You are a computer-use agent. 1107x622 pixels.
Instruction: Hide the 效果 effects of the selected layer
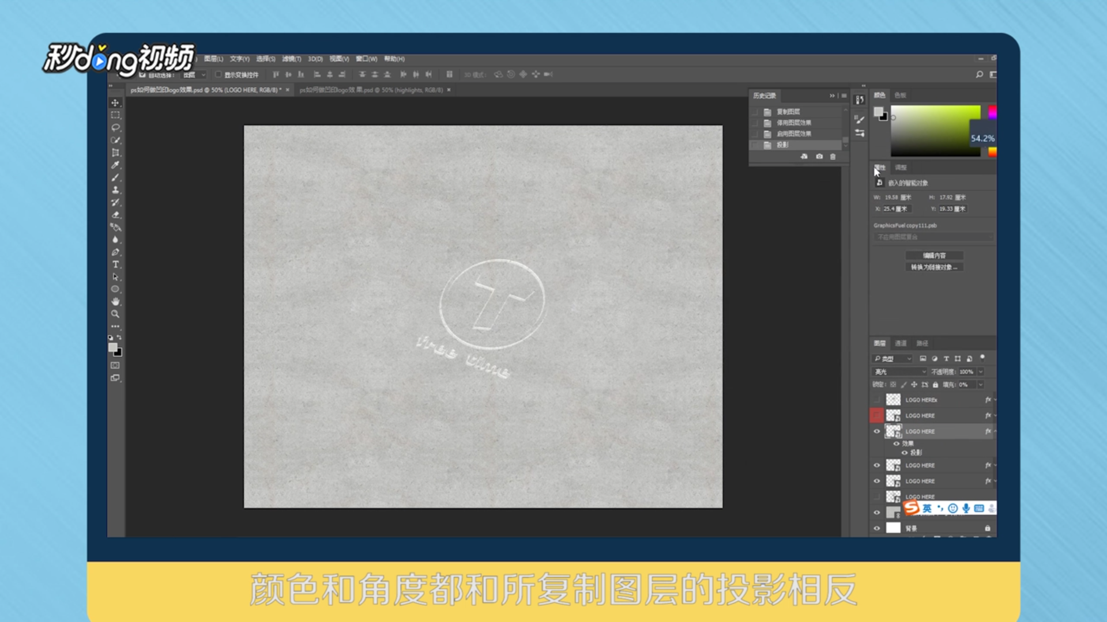click(897, 443)
